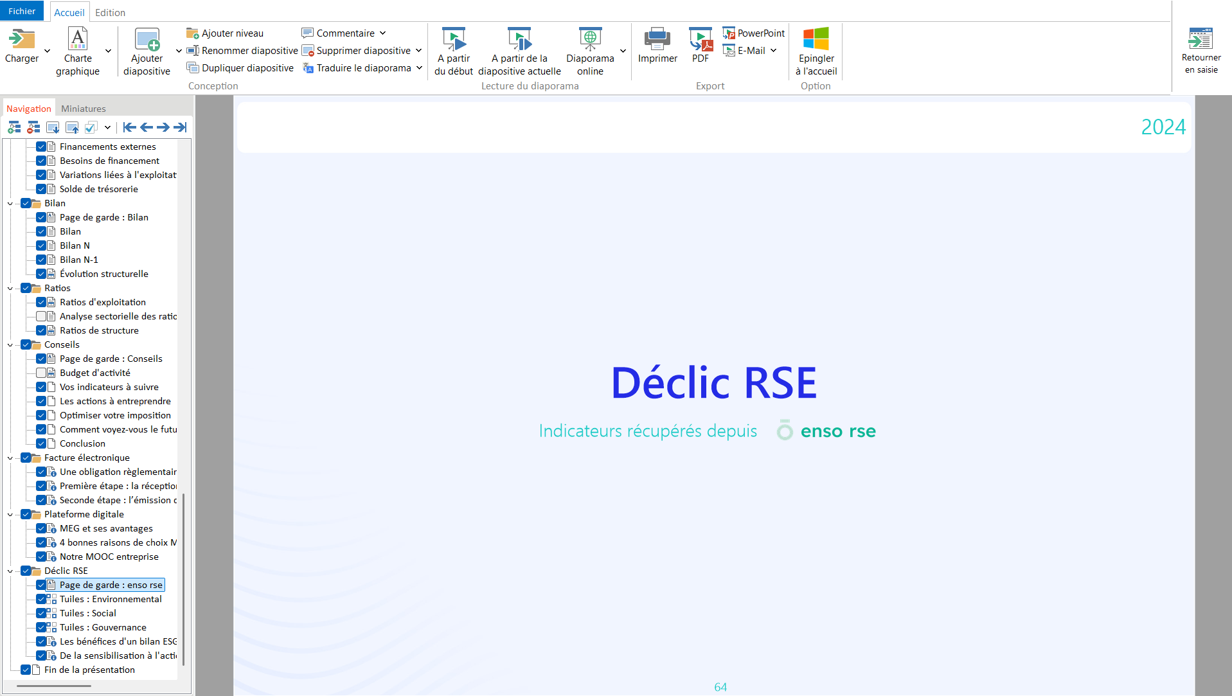Uncheck the Solde de trésorerie checkbox
The height and width of the screenshot is (696, 1232).
(x=41, y=189)
